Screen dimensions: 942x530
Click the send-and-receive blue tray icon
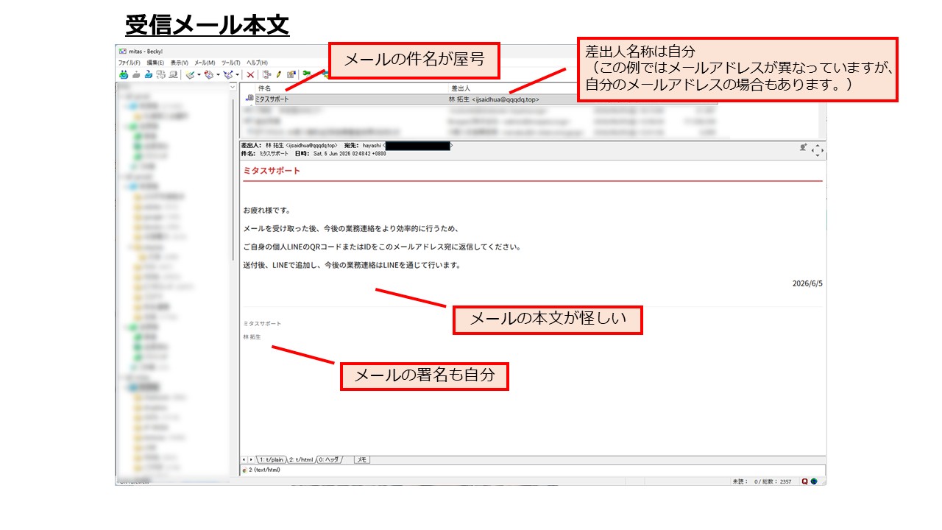(x=149, y=74)
